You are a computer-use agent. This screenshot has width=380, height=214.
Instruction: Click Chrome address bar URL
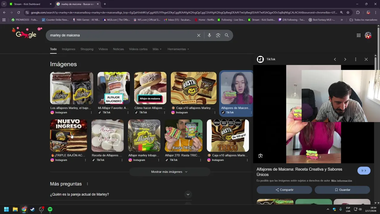point(184,12)
